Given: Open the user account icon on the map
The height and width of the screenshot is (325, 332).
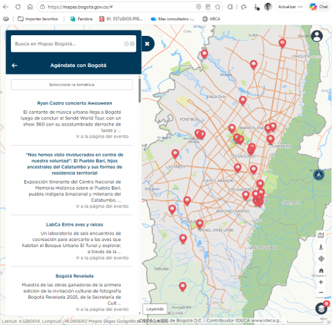Looking at the screenshot, I should (317, 36).
